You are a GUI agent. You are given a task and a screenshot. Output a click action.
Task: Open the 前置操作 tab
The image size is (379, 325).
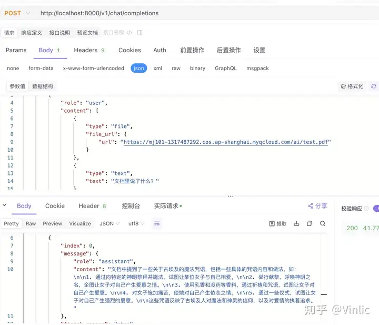[x=192, y=50]
